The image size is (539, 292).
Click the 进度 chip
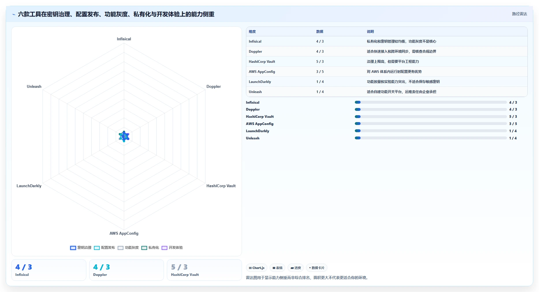point(296,268)
